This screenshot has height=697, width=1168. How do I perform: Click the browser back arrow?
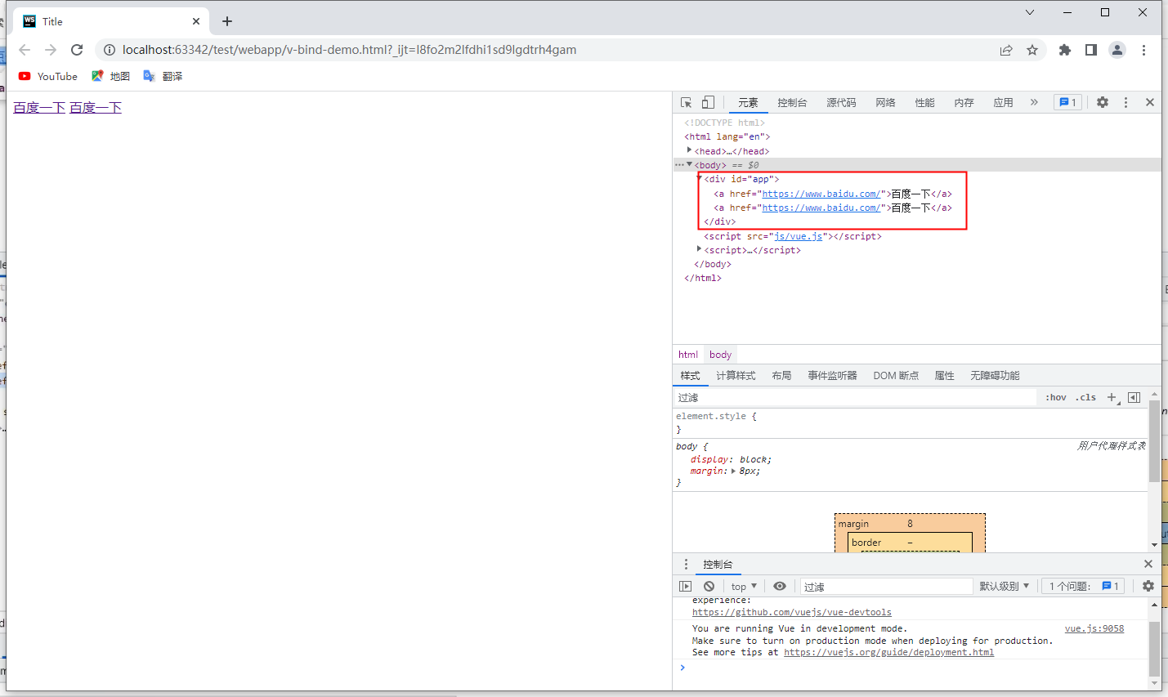pyautogui.click(x=25, y=50)
